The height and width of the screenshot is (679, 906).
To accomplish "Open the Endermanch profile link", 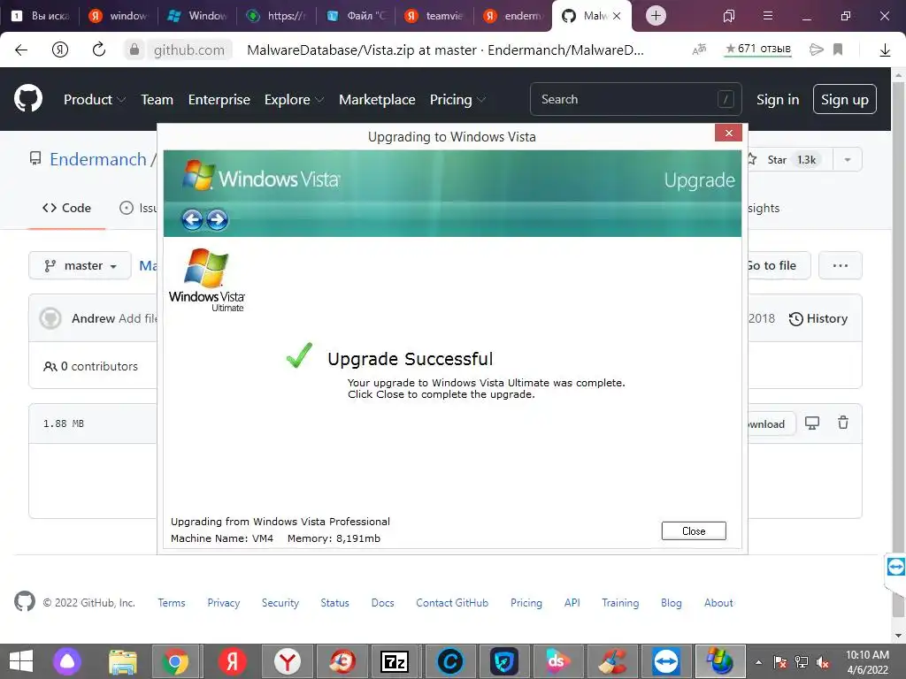I will pyautogui.click(x=98, y=159).
